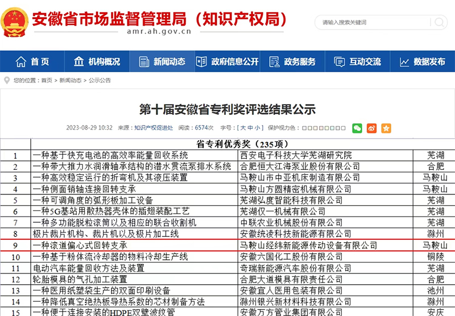
Task: Pick first eye-protection color swatch
Action: [305, 128]
